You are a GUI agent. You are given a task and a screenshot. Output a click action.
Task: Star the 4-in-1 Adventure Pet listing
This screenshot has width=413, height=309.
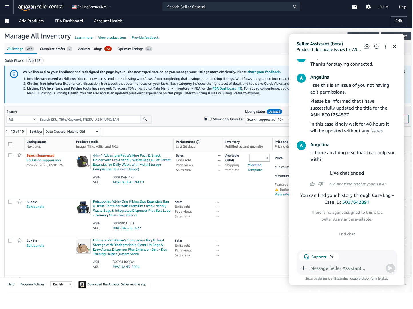(19, 155)
